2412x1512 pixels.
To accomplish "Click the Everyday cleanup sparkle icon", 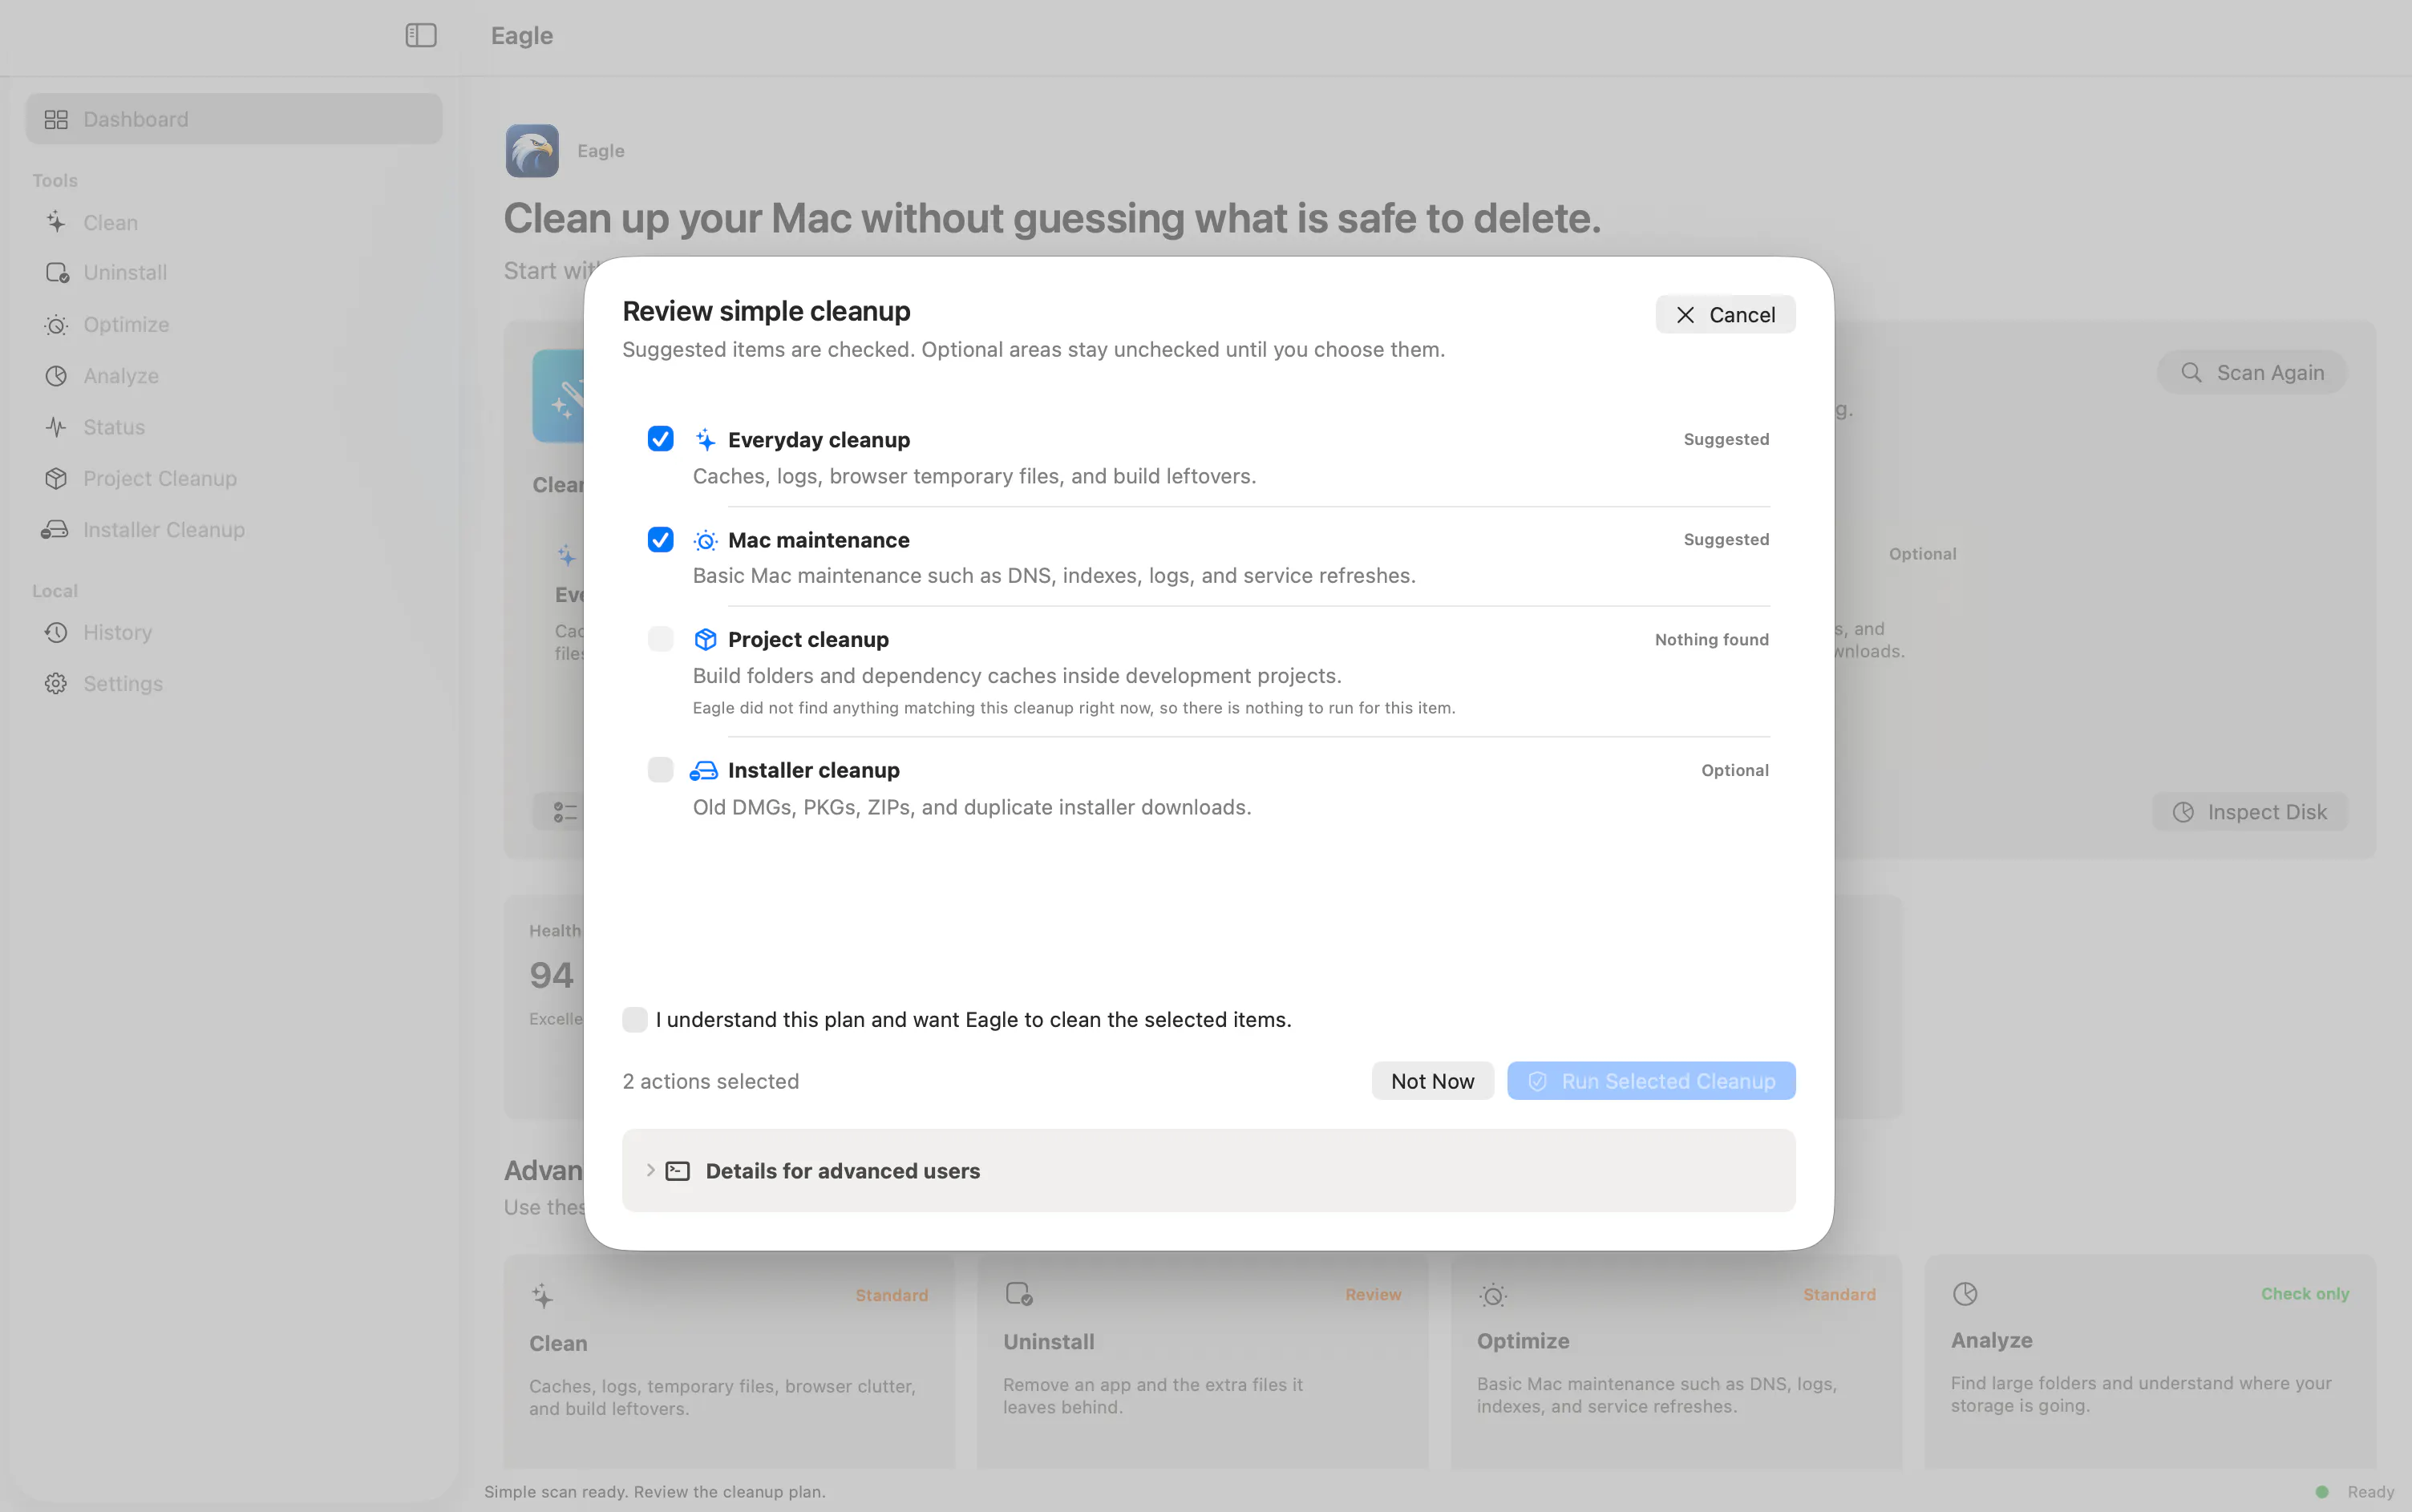I will pos(706,440).
